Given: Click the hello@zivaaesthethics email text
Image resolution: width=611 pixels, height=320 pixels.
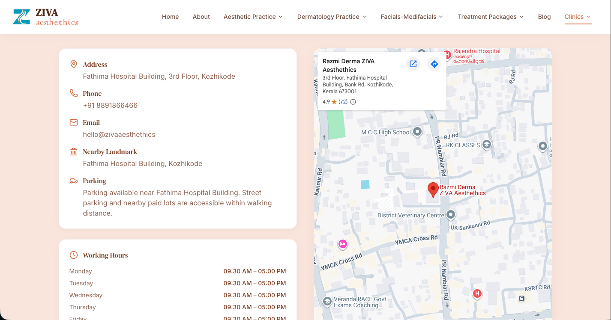Looking at the screenshot, I should [119, 134].
